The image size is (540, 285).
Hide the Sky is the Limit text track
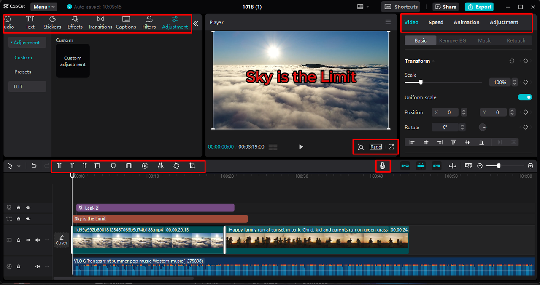click(28, 219)
